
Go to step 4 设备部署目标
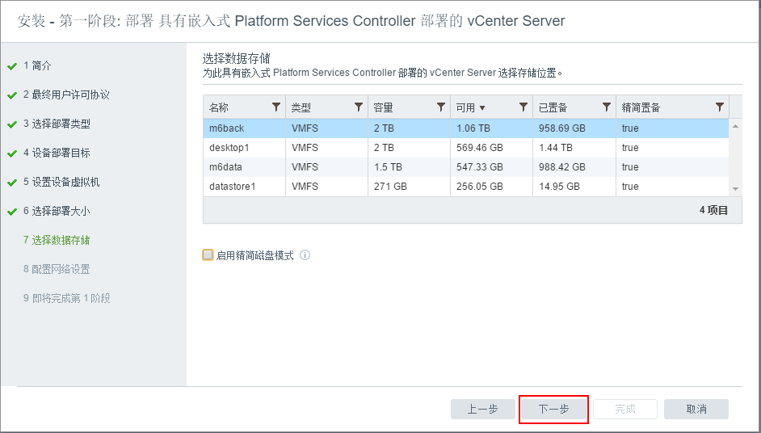coord(57,153)
